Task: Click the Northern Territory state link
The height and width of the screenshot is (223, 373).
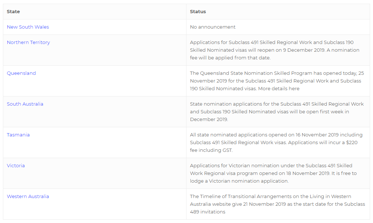Action: point(28,43)
